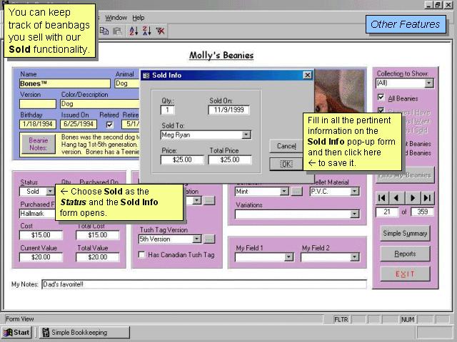The width and height of the screenshot is (457, 342).
Task: Go to the next record
Action: [413, 197]
